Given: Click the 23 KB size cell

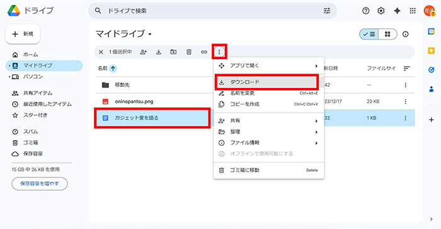Looking at the screenshot, I should click(x=373, y=101).
